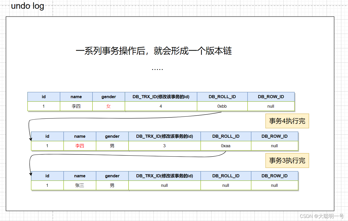Click the "name" header above the red "李四"

(x=80, y=136)
